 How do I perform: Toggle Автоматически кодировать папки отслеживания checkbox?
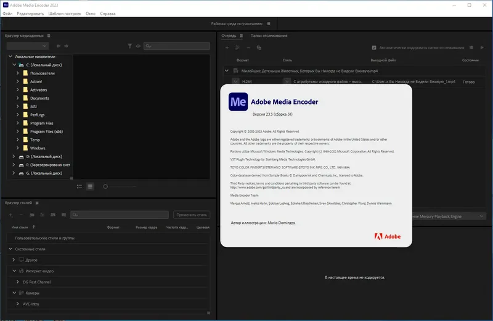pos(374,48)
